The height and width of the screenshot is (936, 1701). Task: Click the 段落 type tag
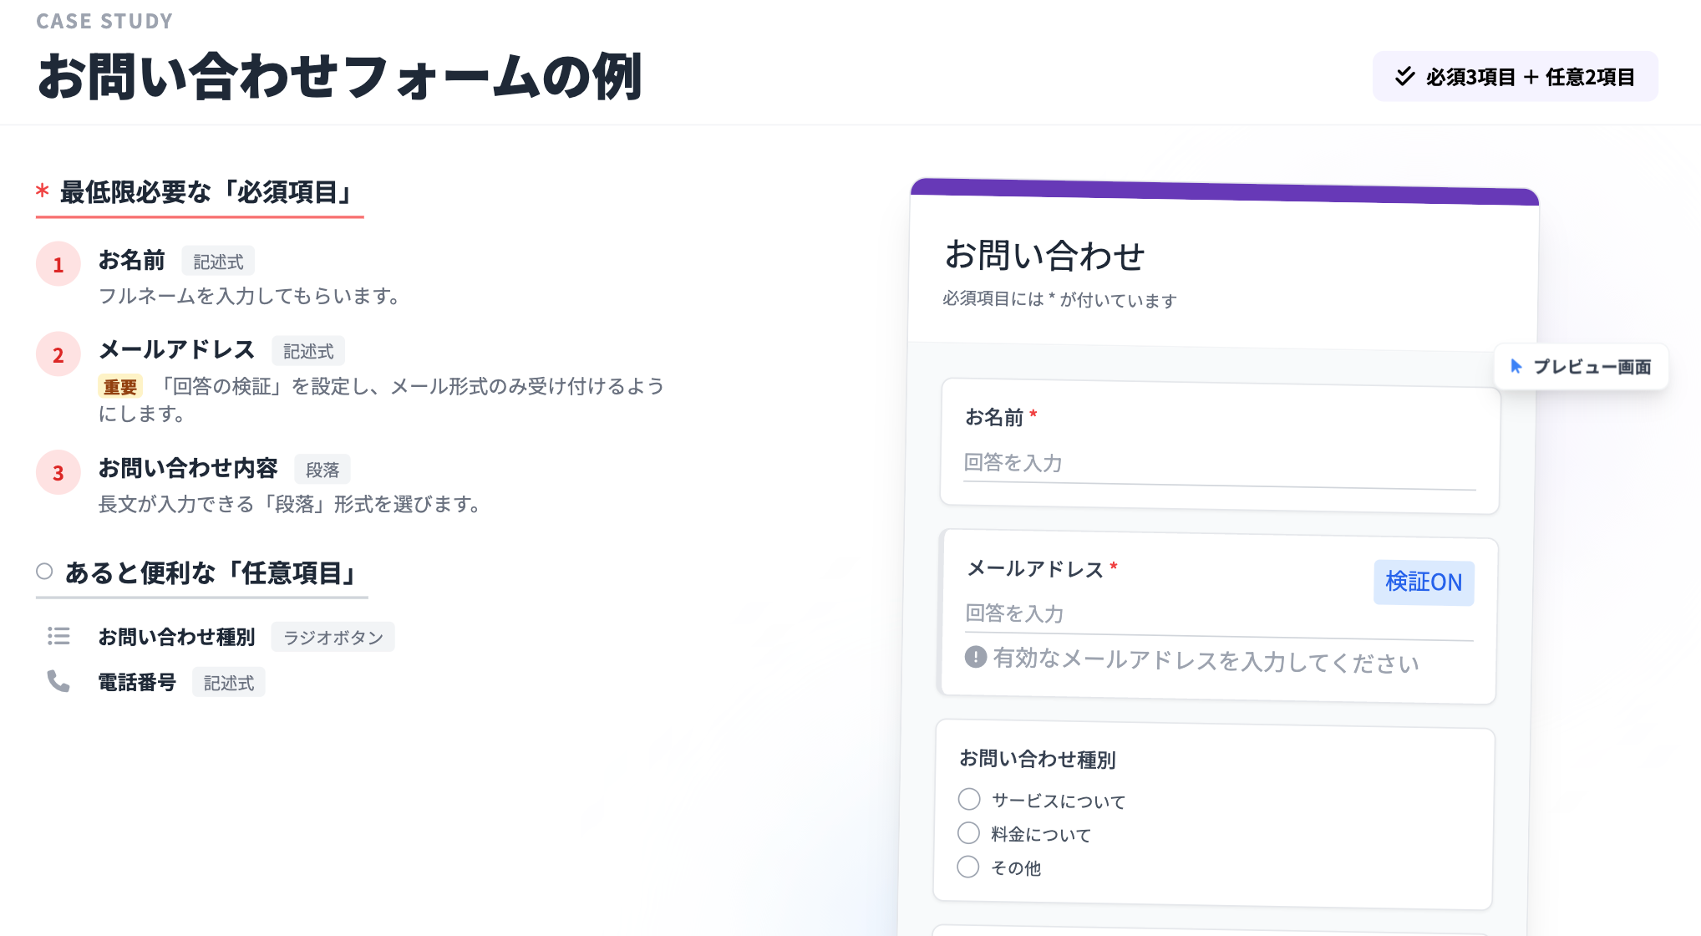tap(322, 470)
